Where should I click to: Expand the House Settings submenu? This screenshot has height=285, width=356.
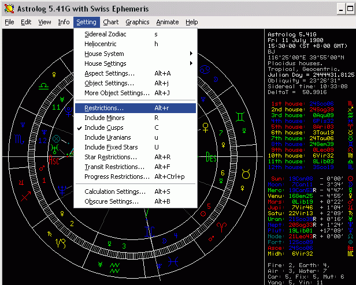point(135,63)
